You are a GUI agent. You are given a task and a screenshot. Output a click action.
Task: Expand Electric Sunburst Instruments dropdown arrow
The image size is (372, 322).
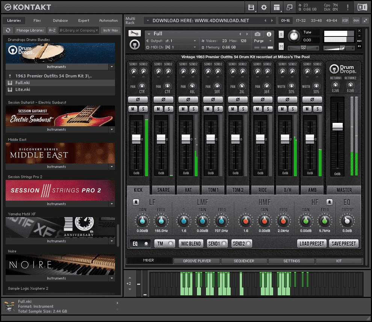click(x=112, y=130)
